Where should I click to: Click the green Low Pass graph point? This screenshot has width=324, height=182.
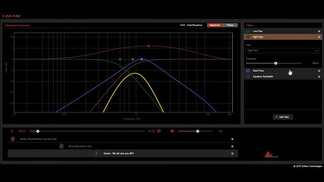[x=120, y=60]
